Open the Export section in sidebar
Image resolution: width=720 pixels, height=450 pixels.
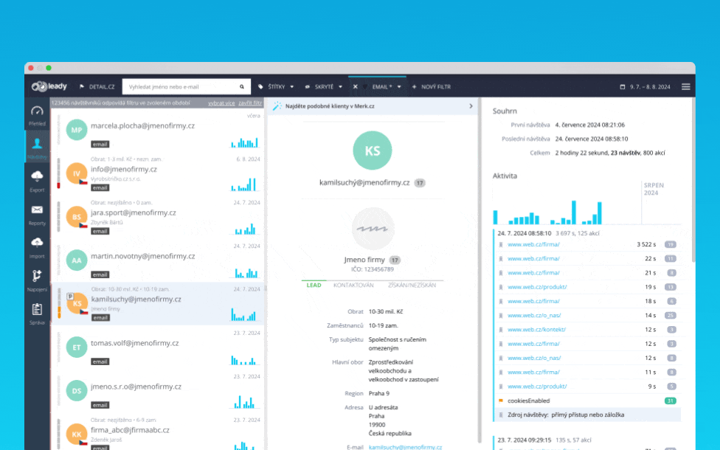(37, 180)
